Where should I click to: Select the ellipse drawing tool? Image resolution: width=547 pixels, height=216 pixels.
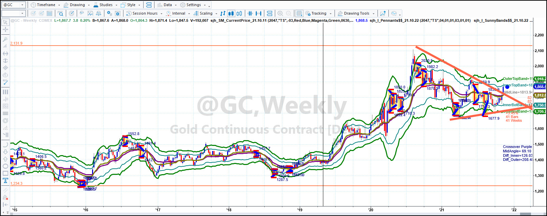tap(5, 166)
